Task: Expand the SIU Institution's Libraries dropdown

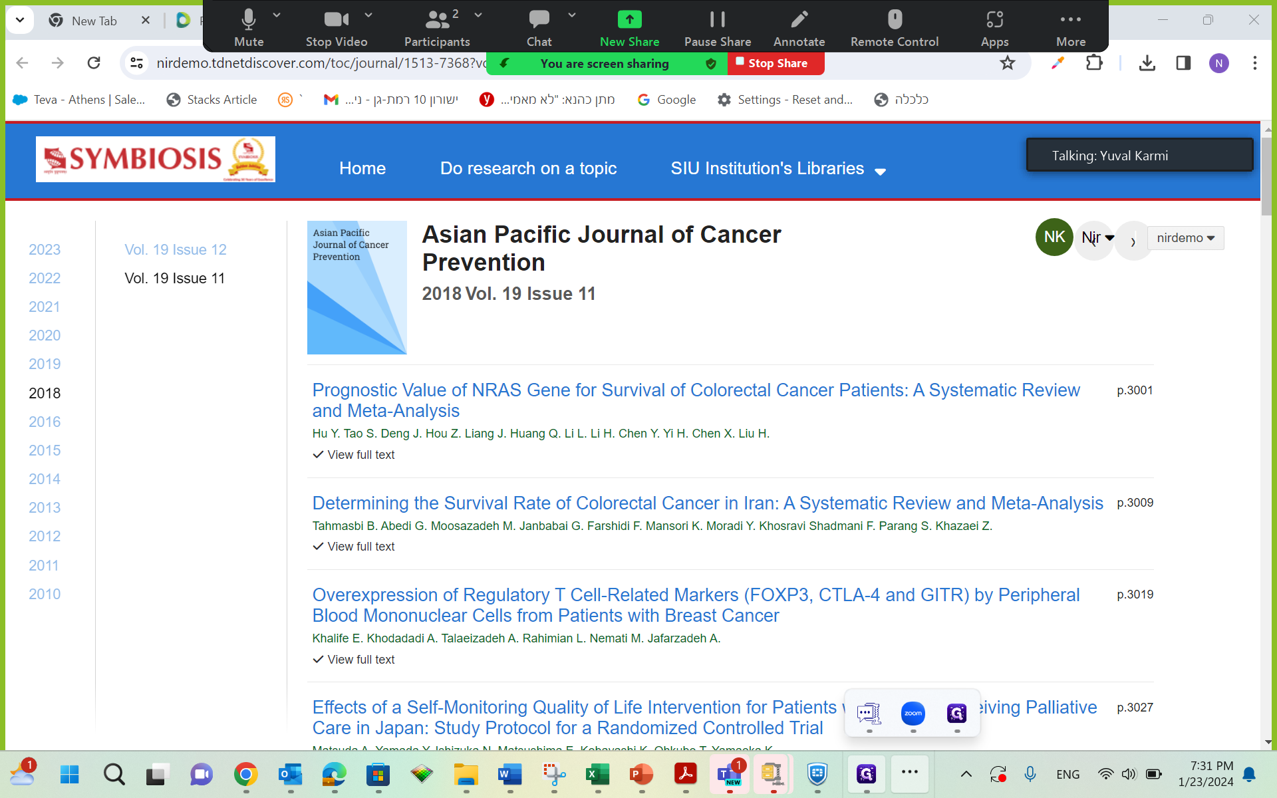Action: (778, 169)
